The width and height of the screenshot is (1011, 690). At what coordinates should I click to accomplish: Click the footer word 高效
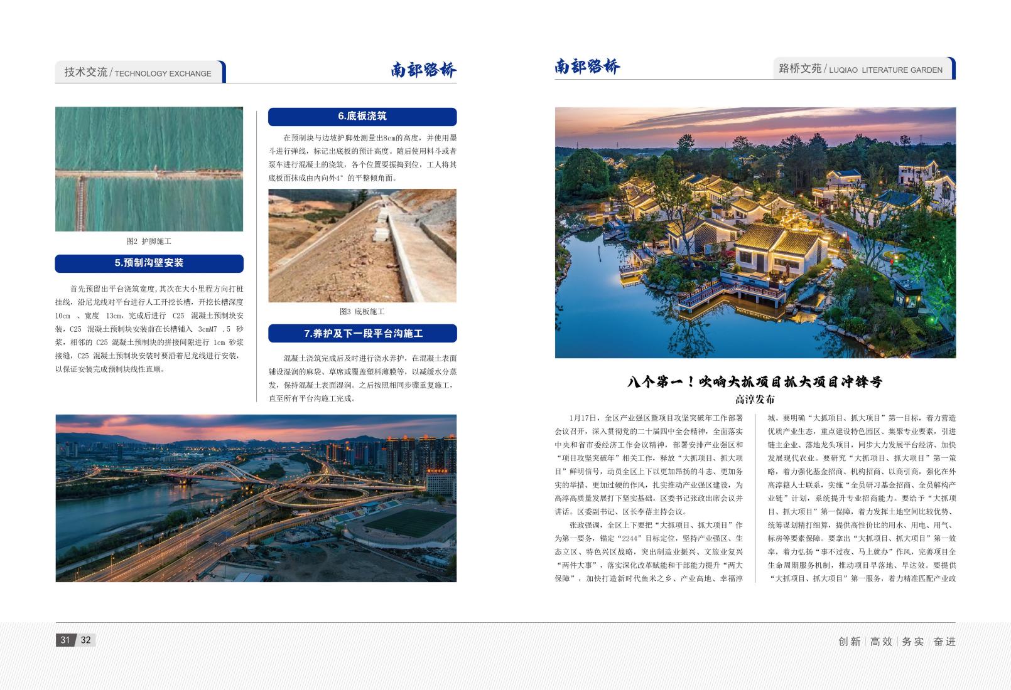(x=881, y=642)
